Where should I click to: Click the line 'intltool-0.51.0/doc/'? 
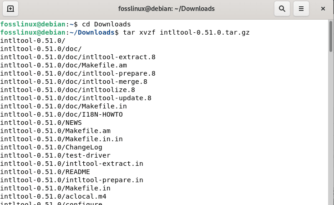pyautogui.click(x=41, y=49)
